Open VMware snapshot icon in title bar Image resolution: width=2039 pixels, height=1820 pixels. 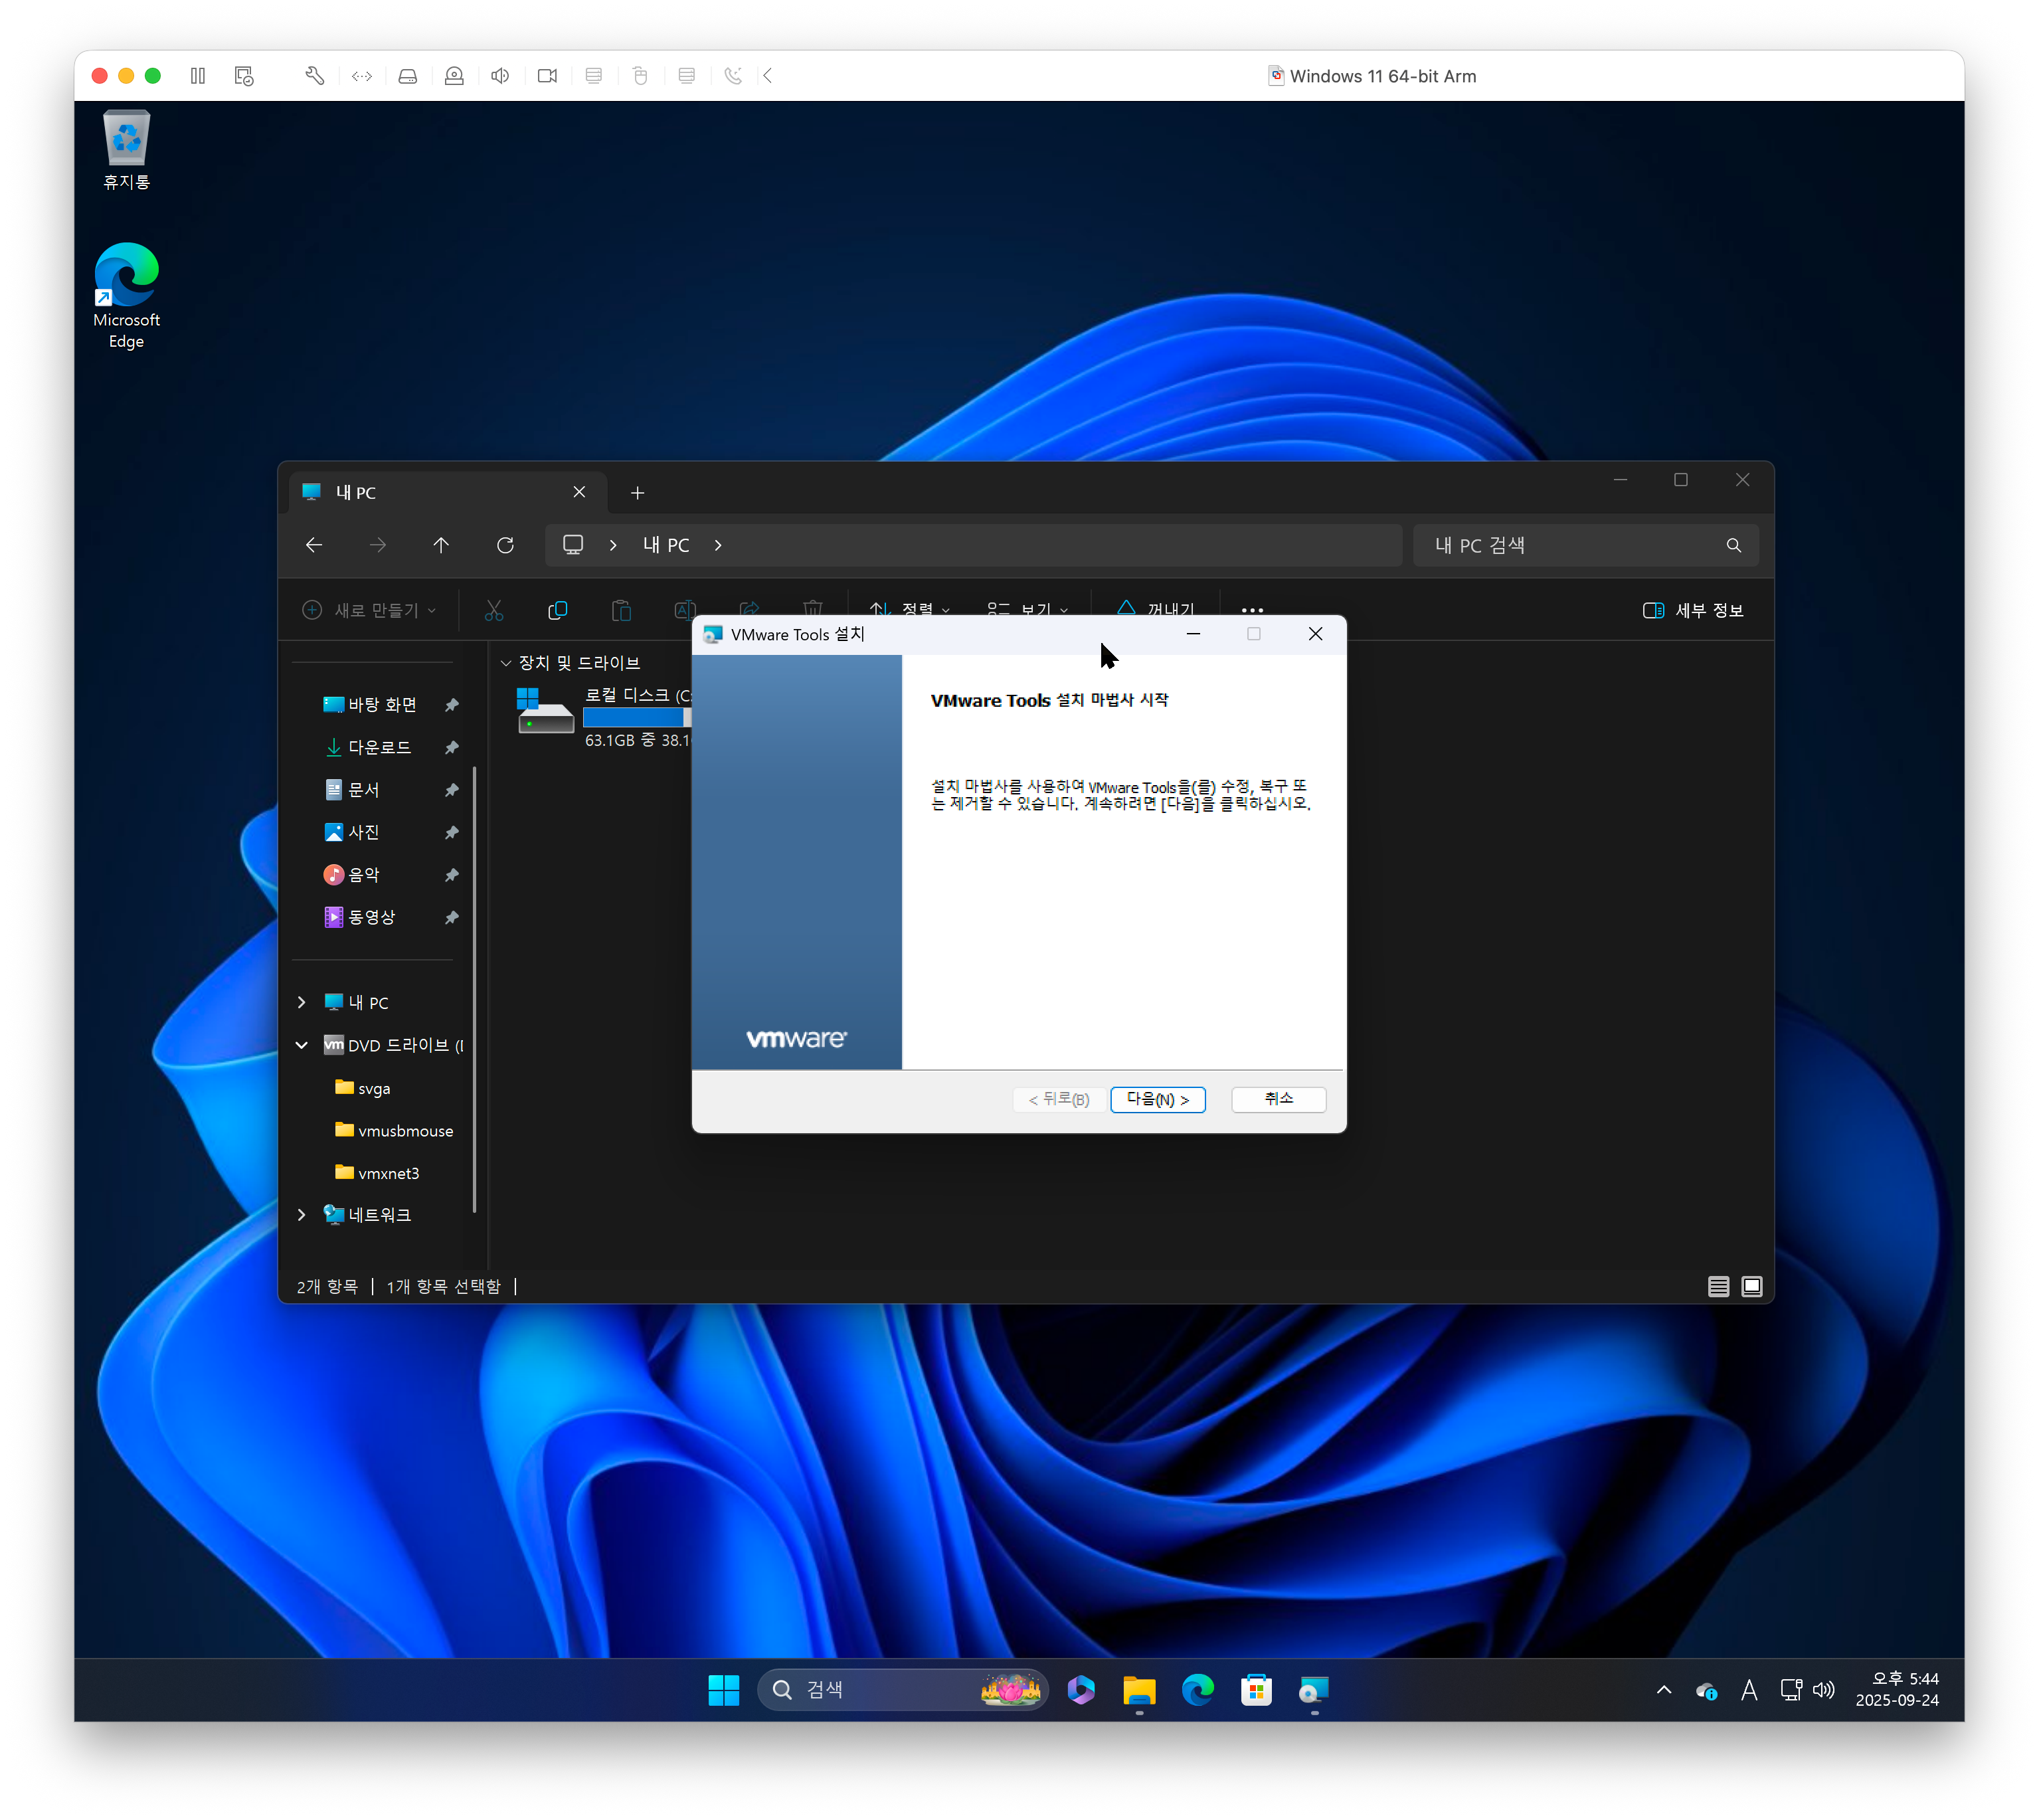(244, 76)
